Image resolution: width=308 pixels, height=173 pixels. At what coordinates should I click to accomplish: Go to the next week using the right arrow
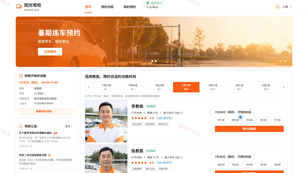283,87
